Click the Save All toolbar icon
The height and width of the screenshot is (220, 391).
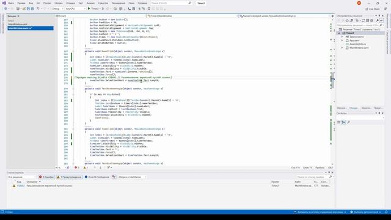coord(32,9)
